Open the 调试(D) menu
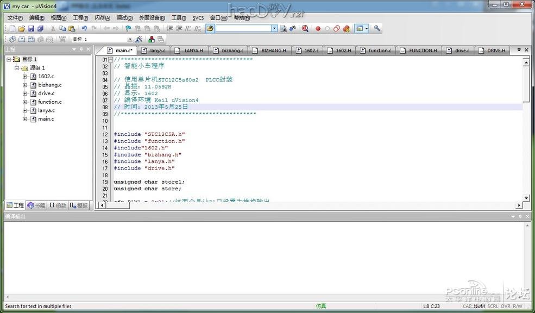 pos(124,17)
